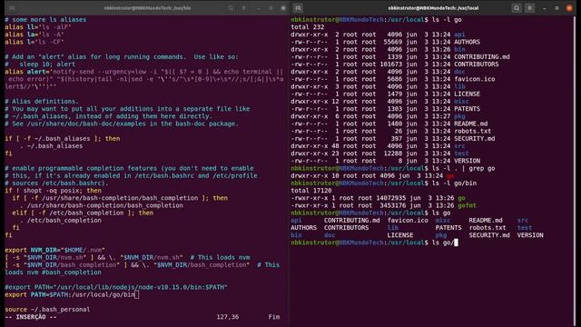Click the 'total 232' line in right terminal
This screenshot has height=327, width=581.
[x=308, y=27]
